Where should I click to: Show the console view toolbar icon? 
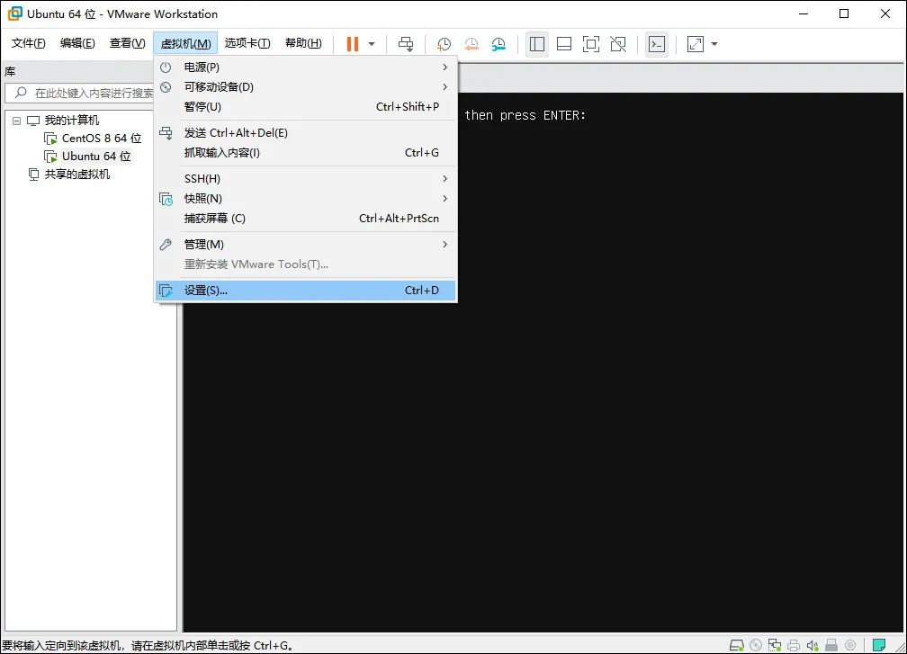pyautogui.click(x=657, y=44)
